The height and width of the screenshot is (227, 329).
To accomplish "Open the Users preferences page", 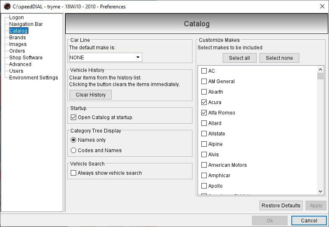I will point(16,71).
